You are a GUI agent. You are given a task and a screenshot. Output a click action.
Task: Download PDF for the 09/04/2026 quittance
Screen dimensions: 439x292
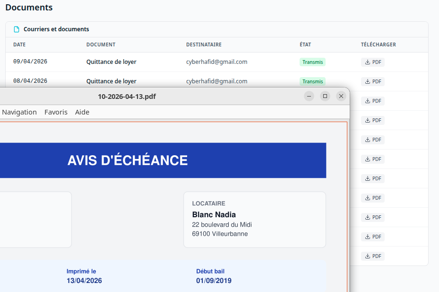click(373, 62)
